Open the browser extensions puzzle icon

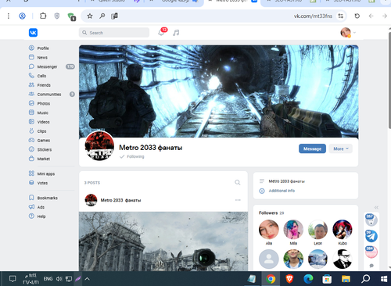tap(43, 16)
